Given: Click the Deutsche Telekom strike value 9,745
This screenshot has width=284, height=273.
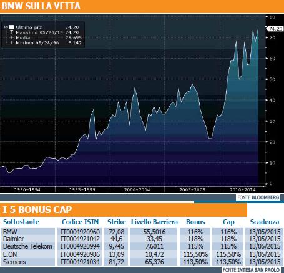Looking at the screenshot, I should pos(117,246).
